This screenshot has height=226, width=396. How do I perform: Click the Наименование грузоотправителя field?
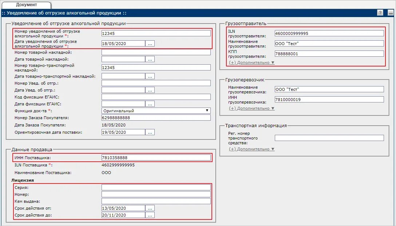[x=329, y=44]
